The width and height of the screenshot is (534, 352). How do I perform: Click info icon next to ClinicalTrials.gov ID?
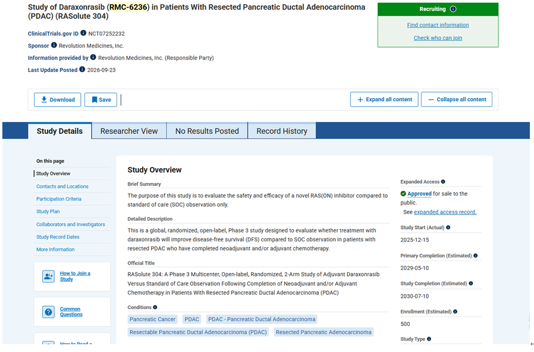tap(83, 33)
